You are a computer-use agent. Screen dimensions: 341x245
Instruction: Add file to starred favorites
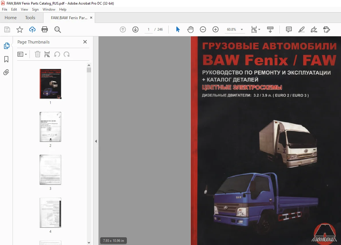pos(20,29)
